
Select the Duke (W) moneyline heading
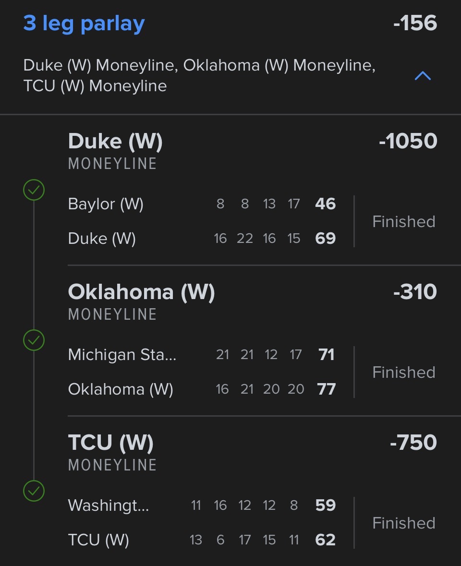click(115, 141)
